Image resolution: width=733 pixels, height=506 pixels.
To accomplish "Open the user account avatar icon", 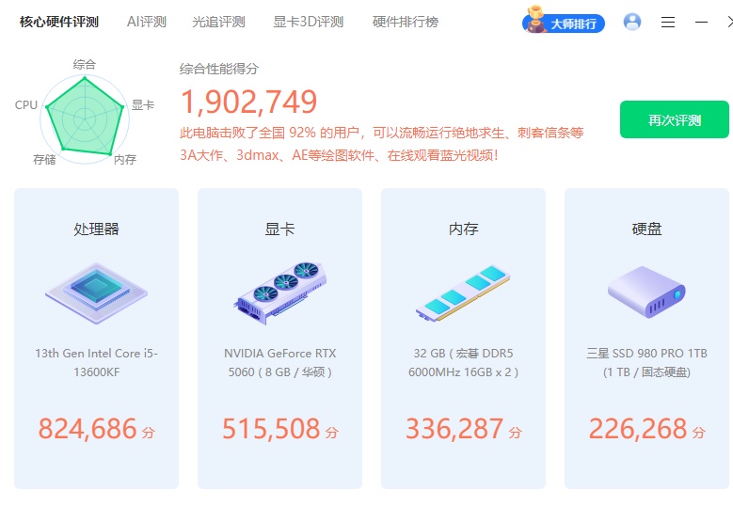I will pyautogui.click(x=632, y=22).
